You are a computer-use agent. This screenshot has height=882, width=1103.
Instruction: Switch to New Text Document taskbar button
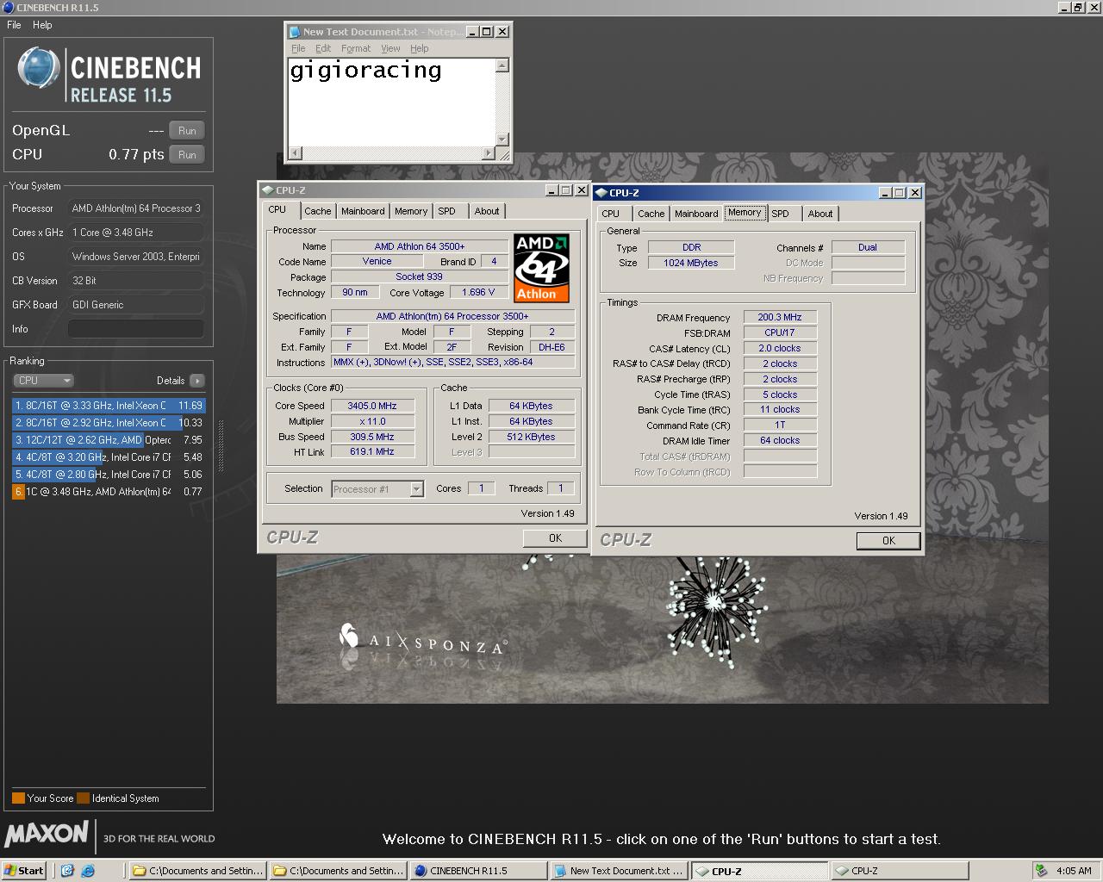620,871
